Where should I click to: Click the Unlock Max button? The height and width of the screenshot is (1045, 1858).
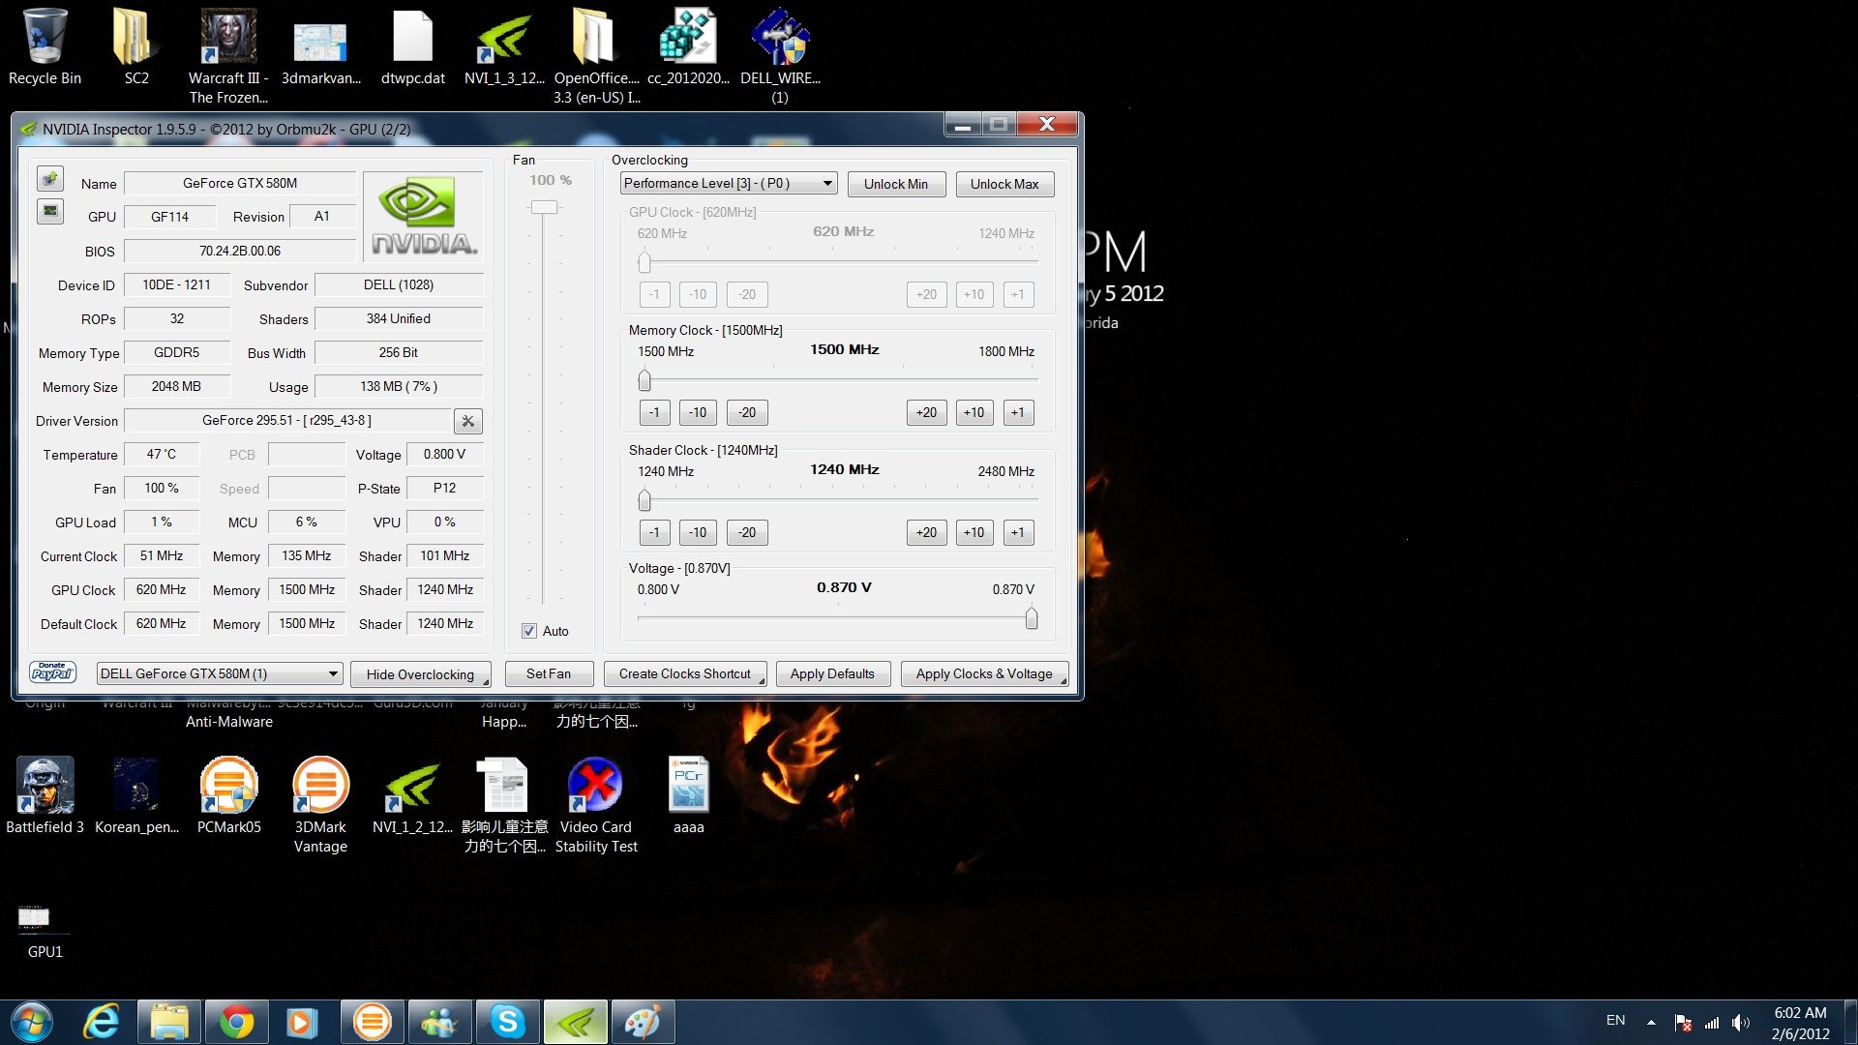1004,184
